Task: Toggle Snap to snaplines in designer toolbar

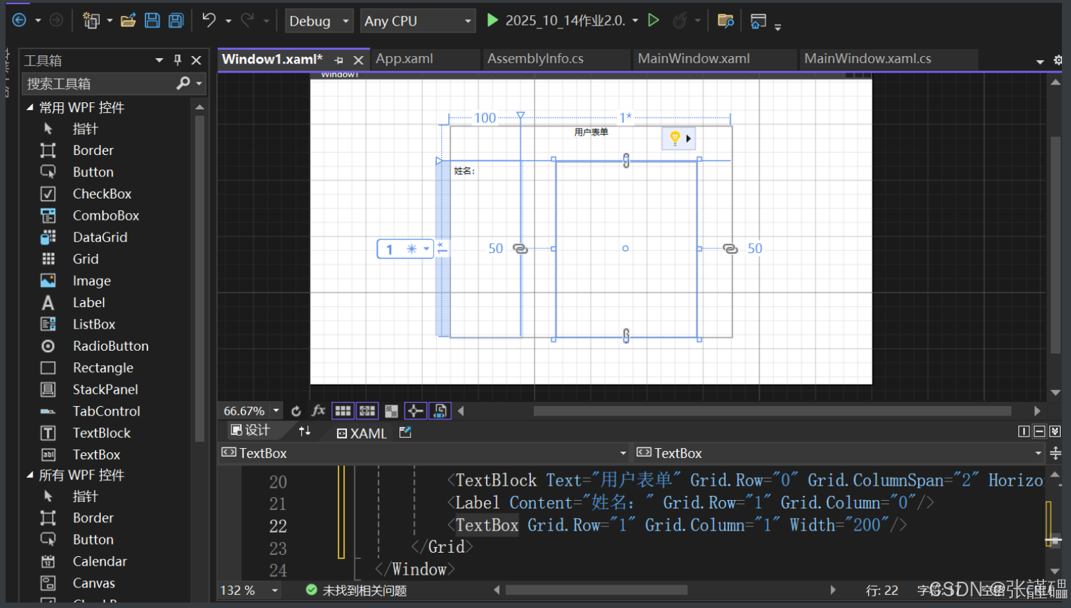Action: [x=415, y=411]
